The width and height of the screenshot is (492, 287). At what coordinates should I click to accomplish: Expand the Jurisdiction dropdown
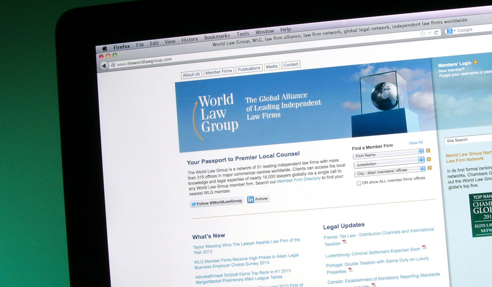[x=389, y=162]
